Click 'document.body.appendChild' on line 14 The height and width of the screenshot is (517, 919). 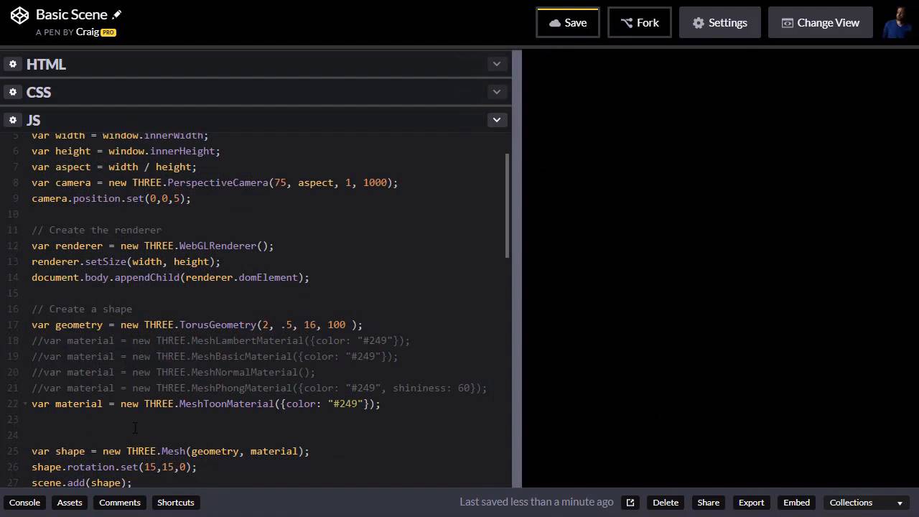click(x=106, y=277)
